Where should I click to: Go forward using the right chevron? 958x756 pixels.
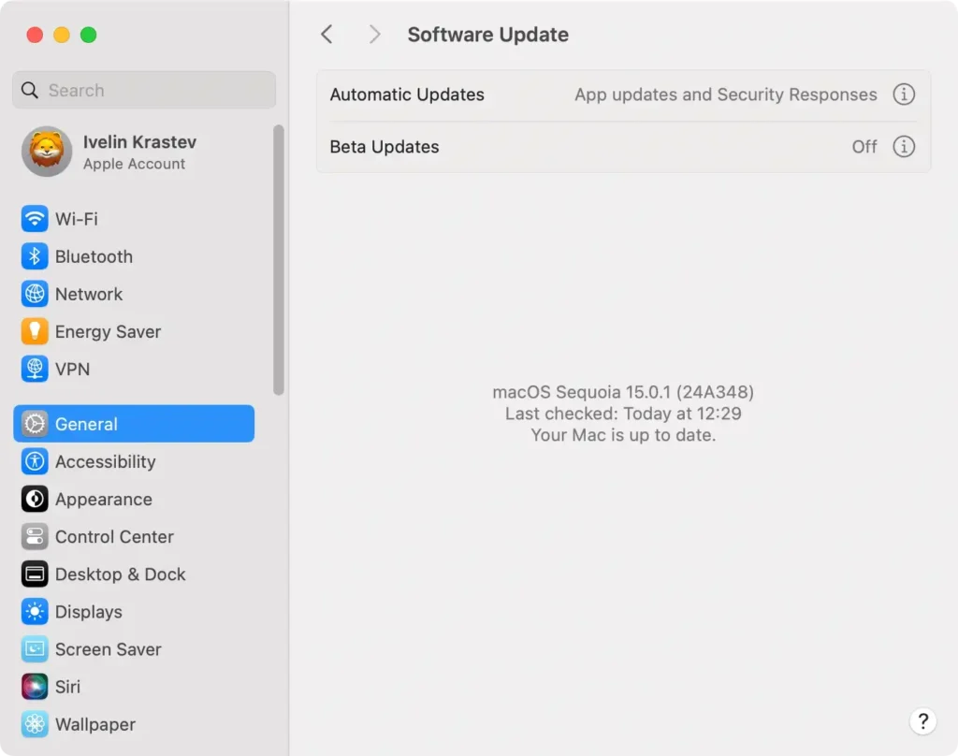(374, 35)
